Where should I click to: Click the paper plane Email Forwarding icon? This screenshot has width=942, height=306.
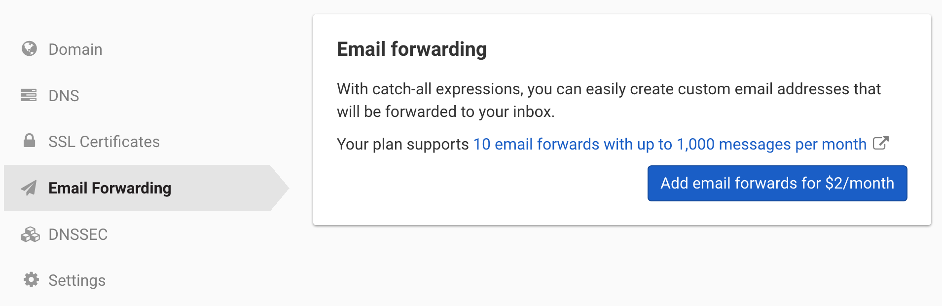pyautogui.click(x=29, y=188)
